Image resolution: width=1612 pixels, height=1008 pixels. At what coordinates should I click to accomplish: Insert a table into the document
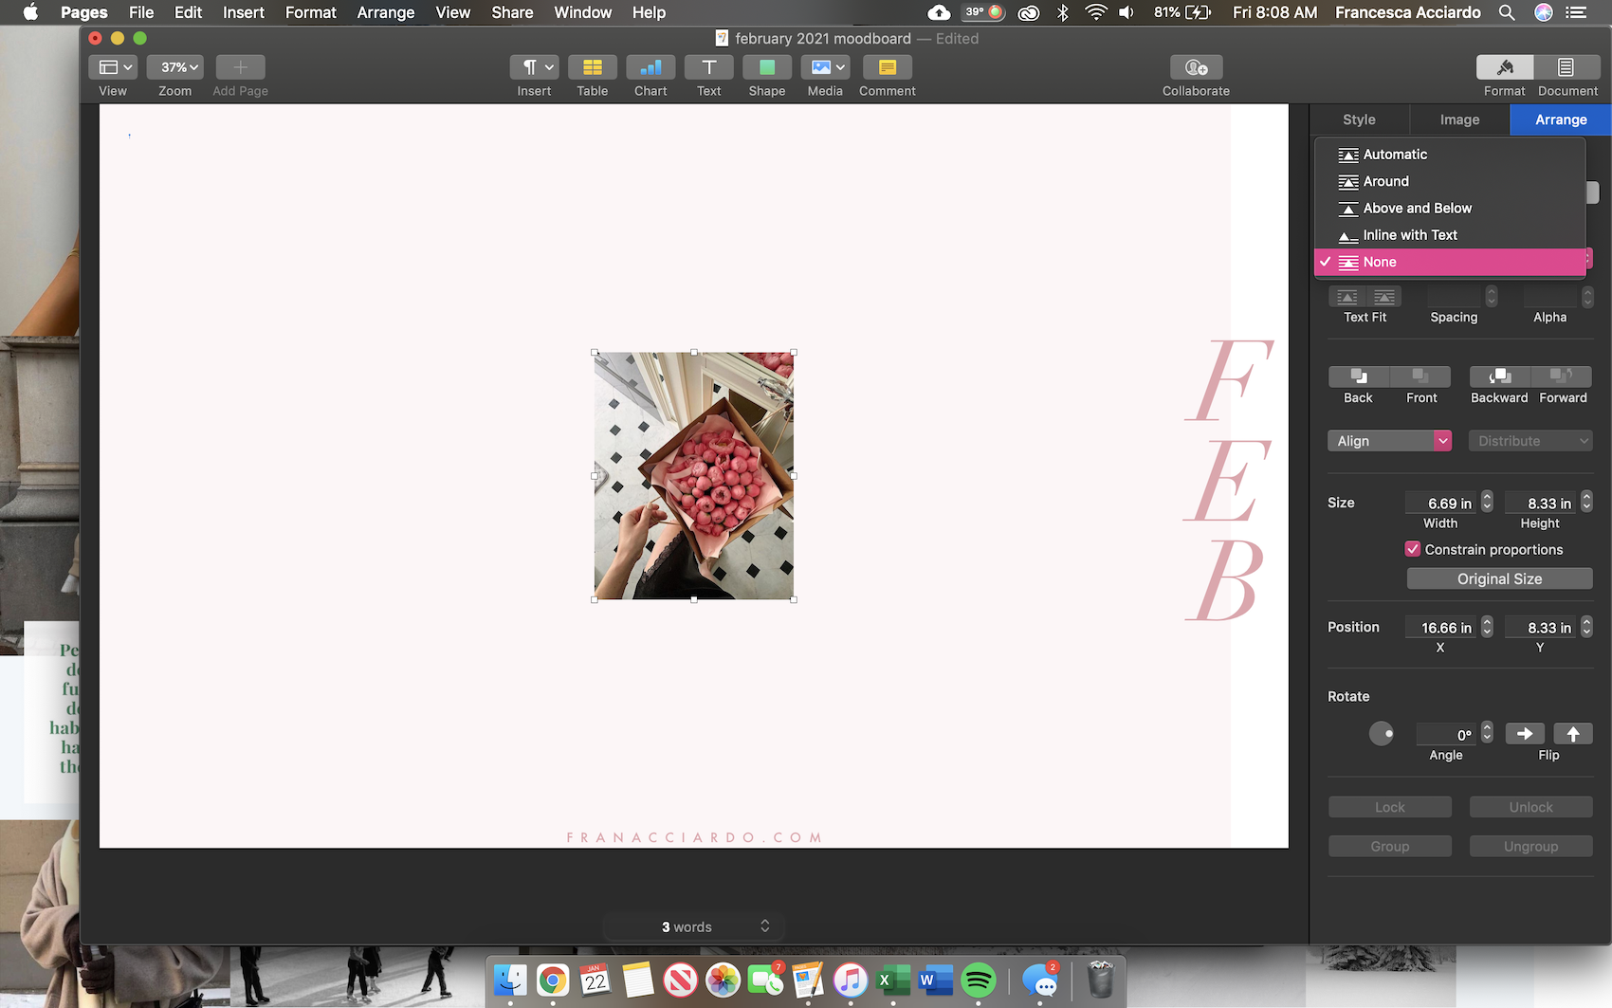point(592,67)
